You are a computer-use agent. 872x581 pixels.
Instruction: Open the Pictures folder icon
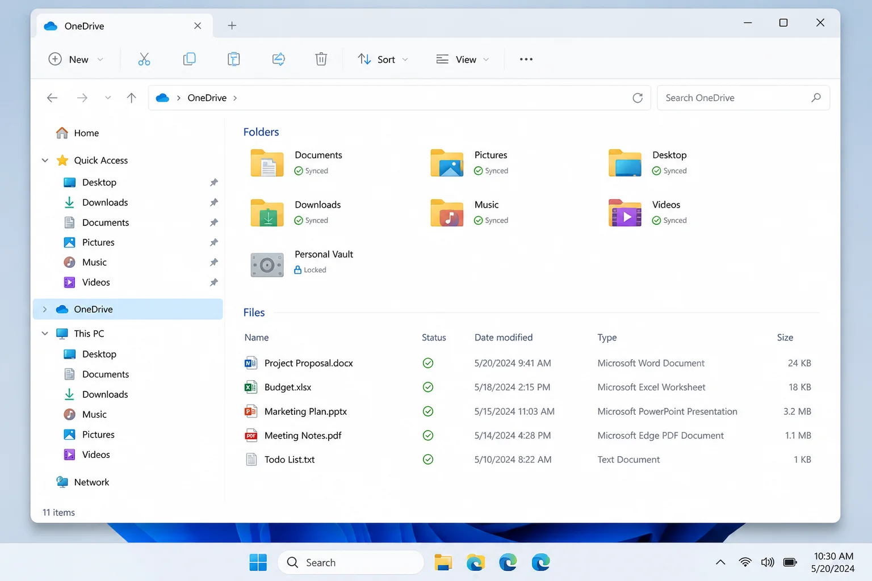click(x=447, y=163)
